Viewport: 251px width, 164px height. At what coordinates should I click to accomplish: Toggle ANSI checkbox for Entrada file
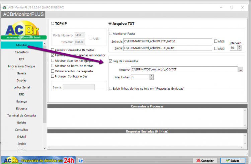[216, 41]
